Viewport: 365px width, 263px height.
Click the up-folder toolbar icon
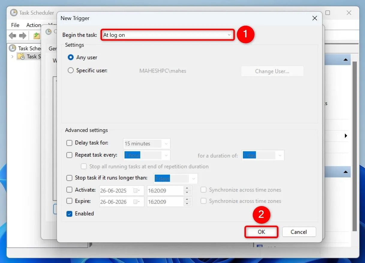[36, 36]
